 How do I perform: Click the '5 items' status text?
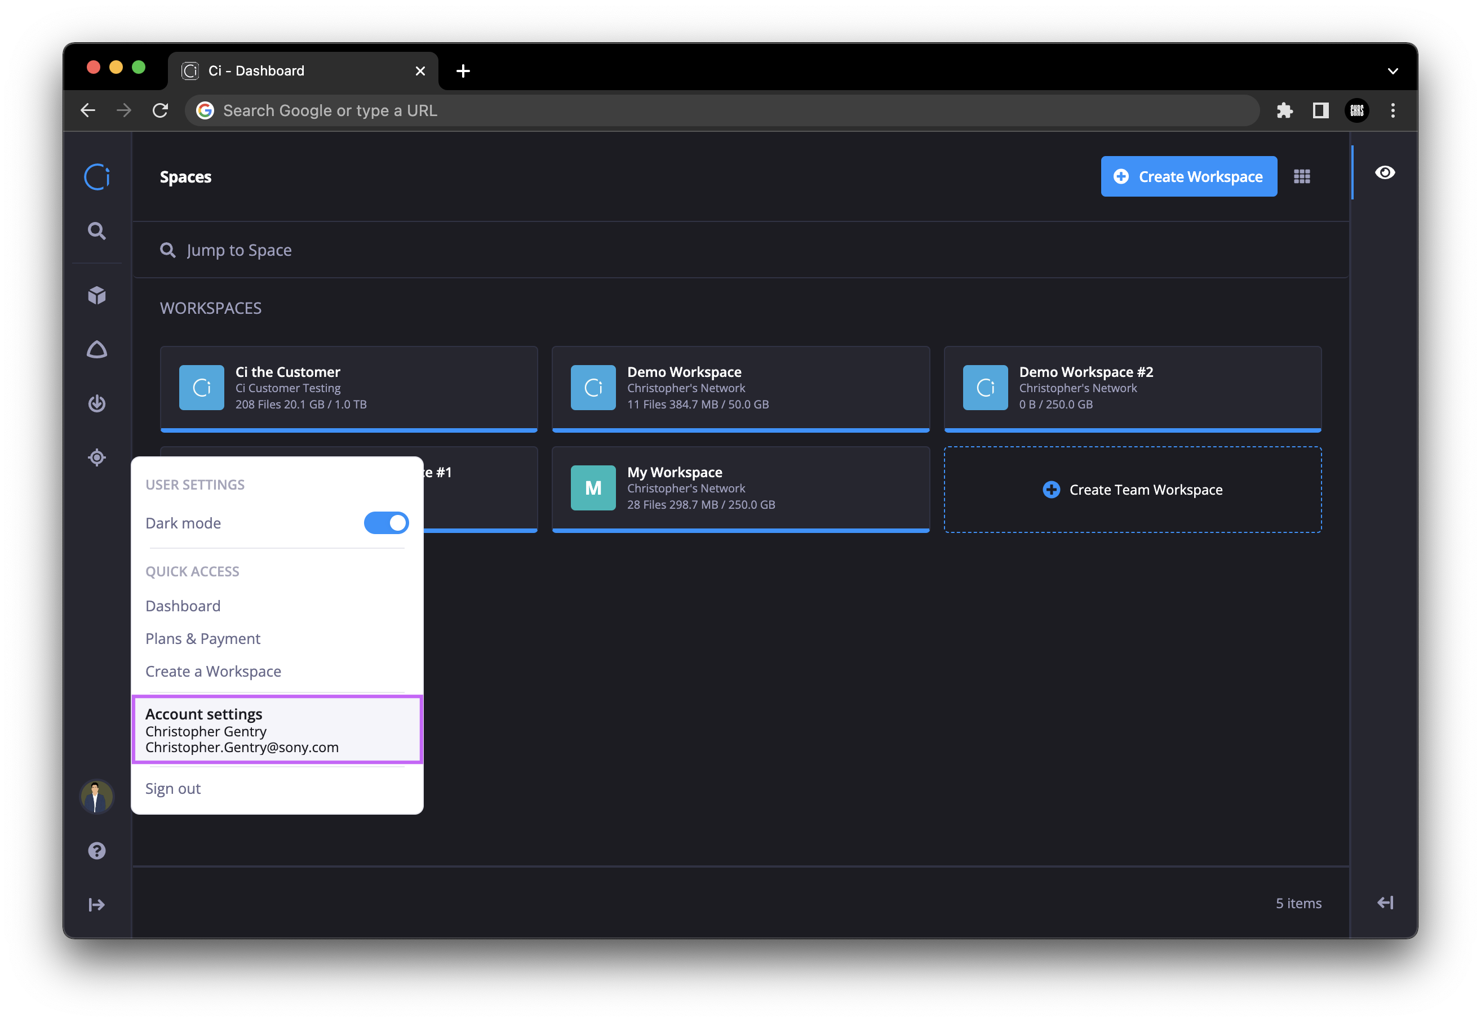(1298, 903)
